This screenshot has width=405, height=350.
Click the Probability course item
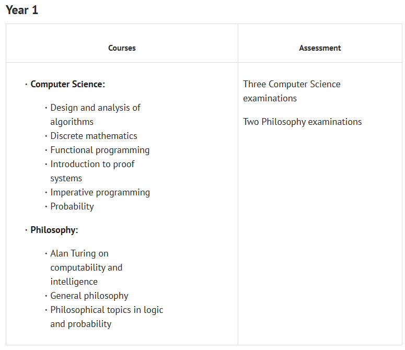tap(72, 206)
